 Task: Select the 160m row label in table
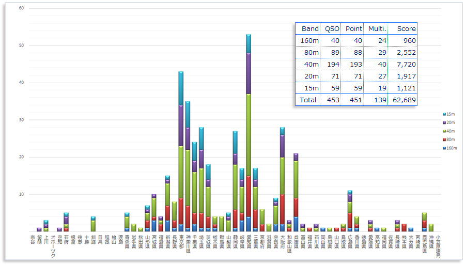(x=310, y=41)
